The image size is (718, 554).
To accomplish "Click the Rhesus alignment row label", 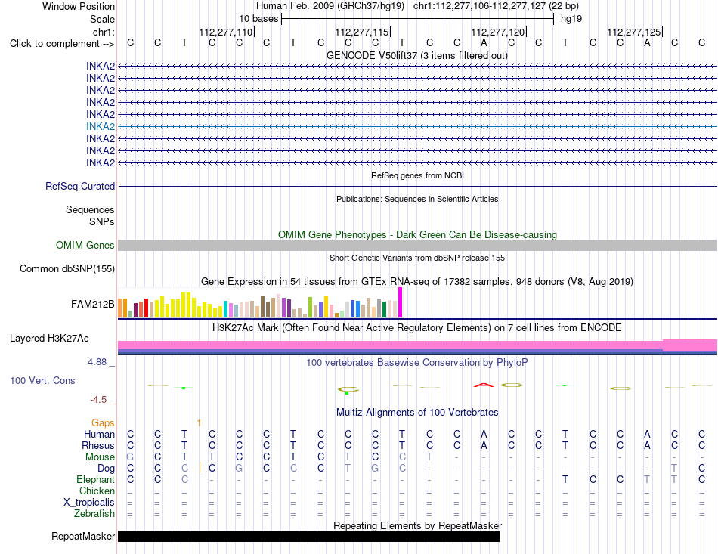I will tap(98, 445).
